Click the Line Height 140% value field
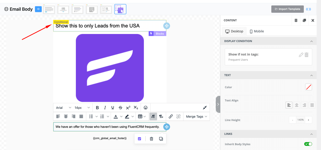 click(300, 120)
